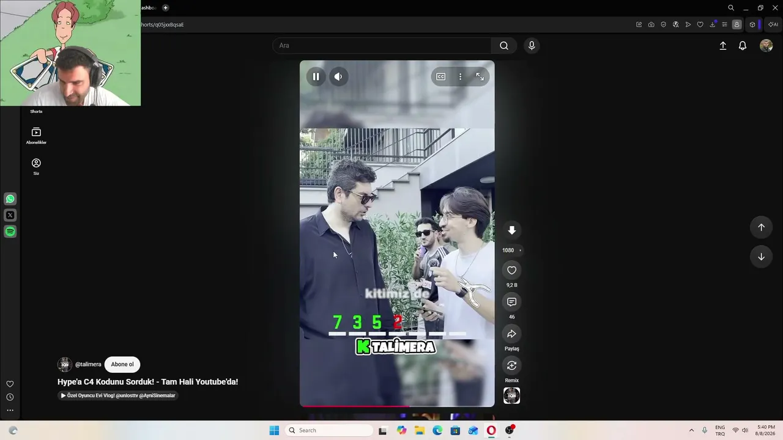
Task: Open a new browser tab with plus
Action: [165, 7]
